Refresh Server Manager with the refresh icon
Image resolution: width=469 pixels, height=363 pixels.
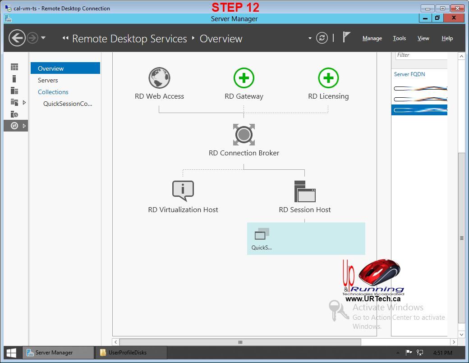pos(322,38)
